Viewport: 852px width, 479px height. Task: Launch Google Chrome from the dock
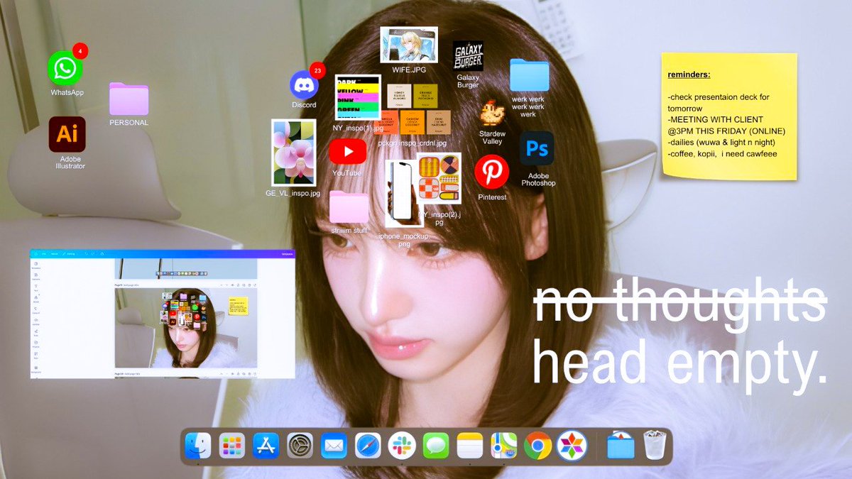click(x=538, y=446)
